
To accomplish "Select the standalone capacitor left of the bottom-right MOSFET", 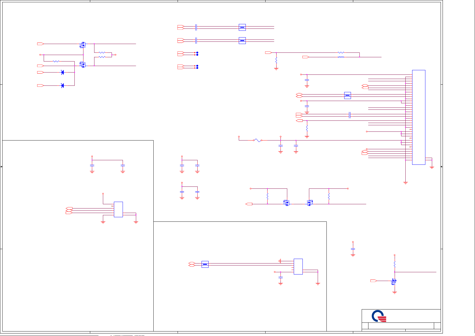I will (353, 249).
